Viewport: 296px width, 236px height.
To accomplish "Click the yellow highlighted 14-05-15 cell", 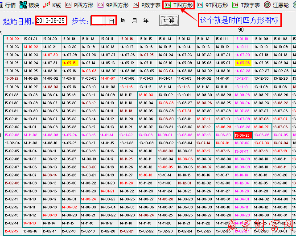I will 69,63.
